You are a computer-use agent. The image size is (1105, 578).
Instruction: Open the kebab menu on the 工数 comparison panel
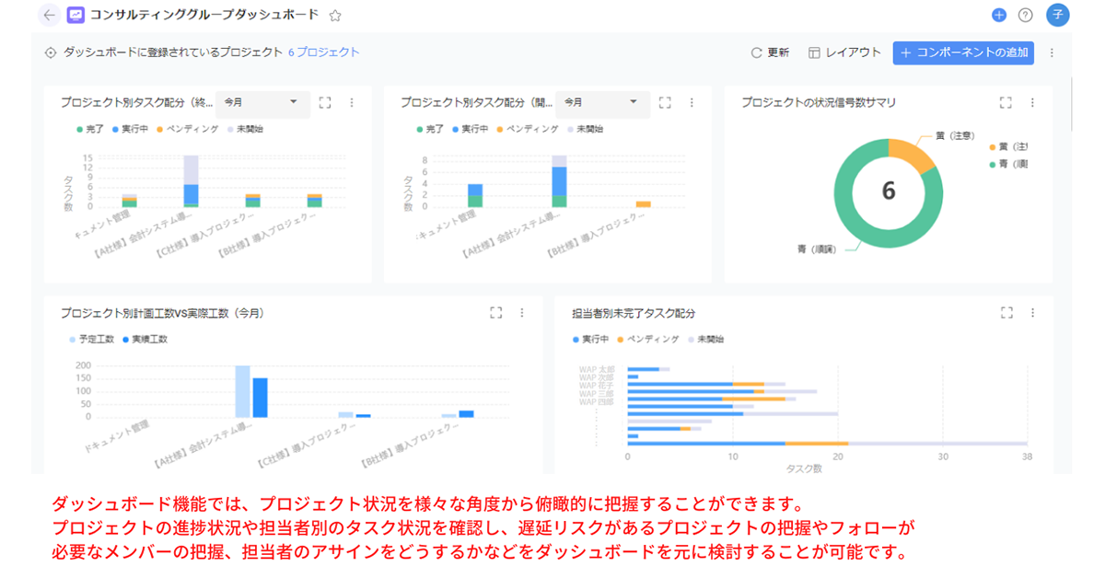coord(522,313)
